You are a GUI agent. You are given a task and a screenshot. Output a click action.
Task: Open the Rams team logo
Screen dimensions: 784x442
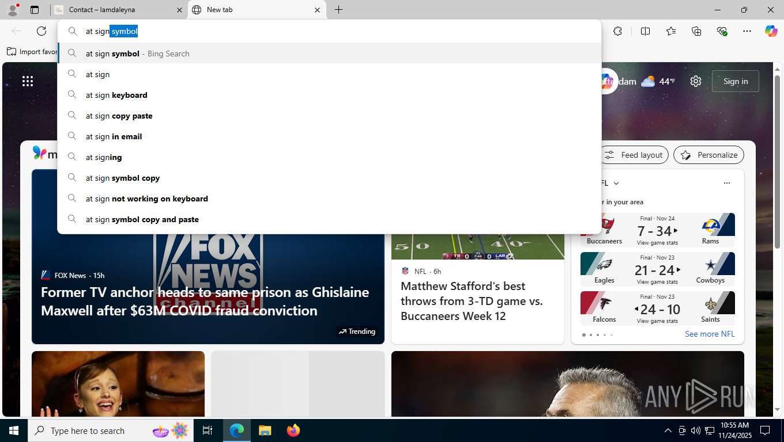click(x=711, y=226)
